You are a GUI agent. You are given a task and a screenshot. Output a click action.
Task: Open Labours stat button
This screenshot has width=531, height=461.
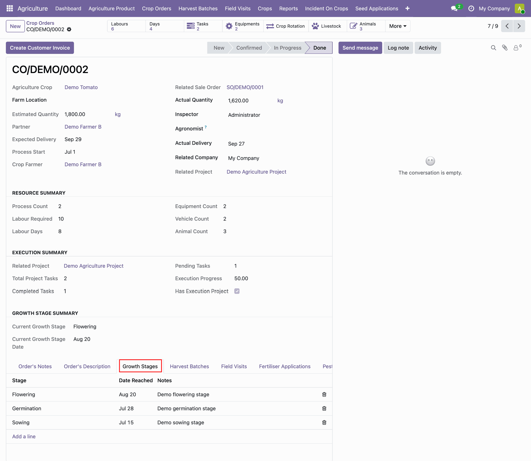point(126,26)
